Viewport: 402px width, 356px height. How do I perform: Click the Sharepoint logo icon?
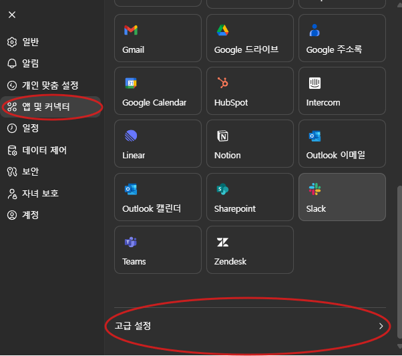point(223,189)
